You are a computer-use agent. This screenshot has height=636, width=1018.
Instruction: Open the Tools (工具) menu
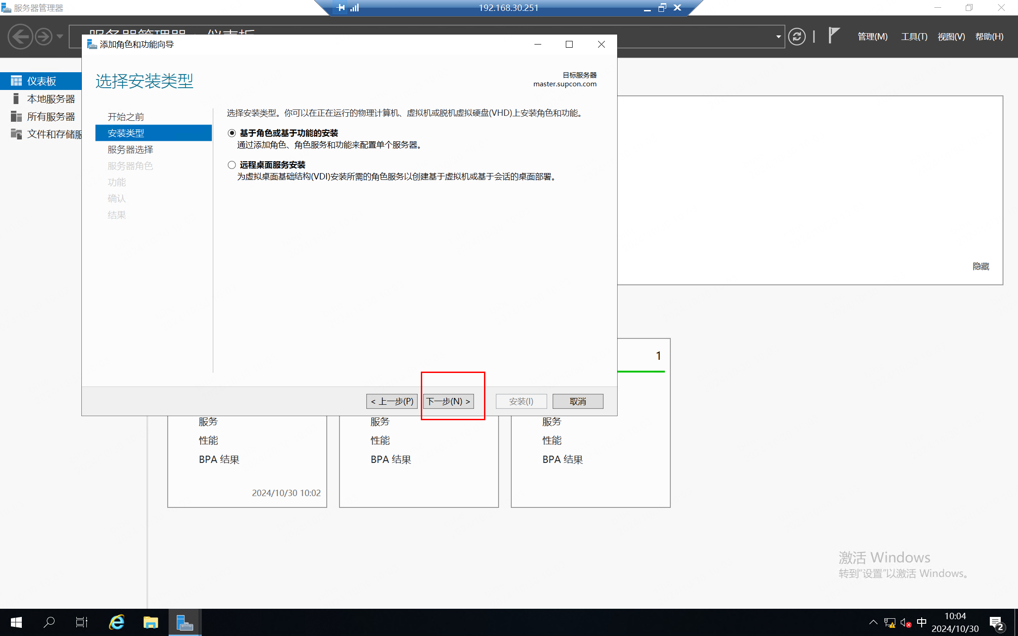[x=913, y=36]
